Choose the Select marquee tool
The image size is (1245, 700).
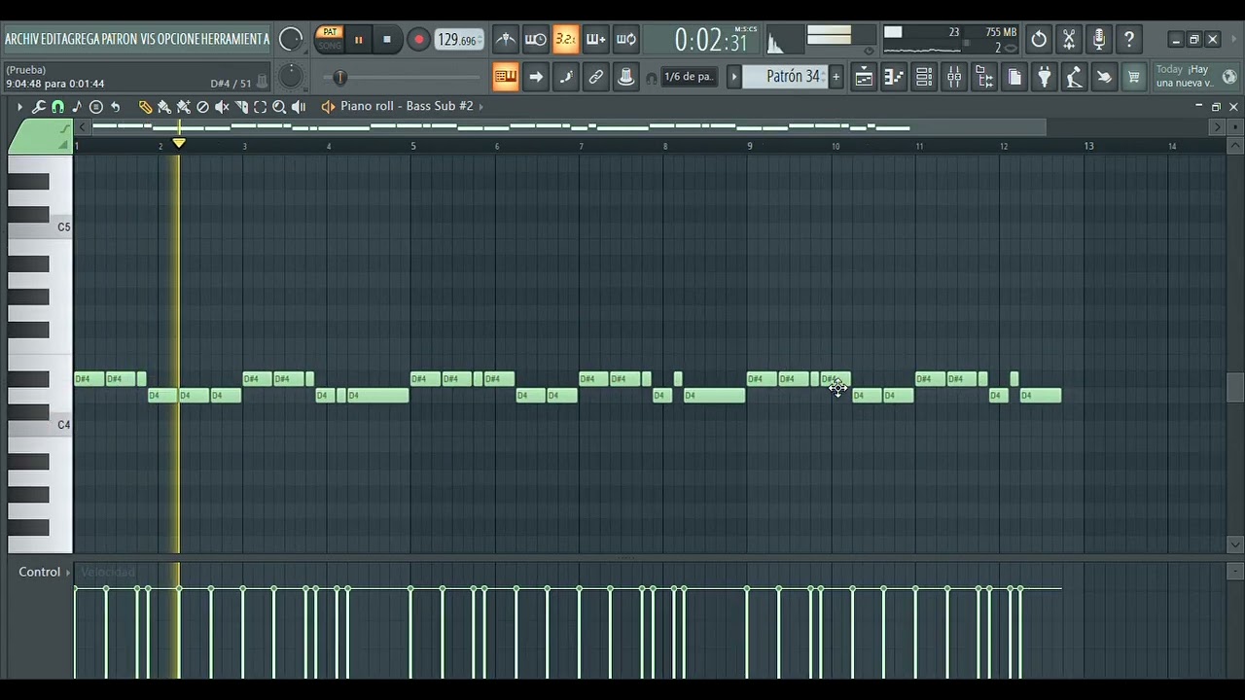pos(260,107)
